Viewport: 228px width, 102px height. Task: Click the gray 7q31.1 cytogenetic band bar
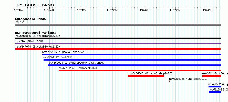coord(118,25)
